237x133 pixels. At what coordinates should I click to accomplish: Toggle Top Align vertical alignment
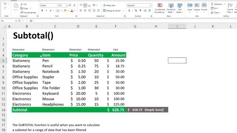[81, 5]
